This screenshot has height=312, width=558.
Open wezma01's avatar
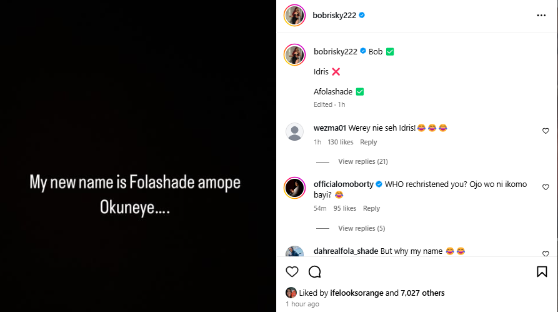coord(294,132)
